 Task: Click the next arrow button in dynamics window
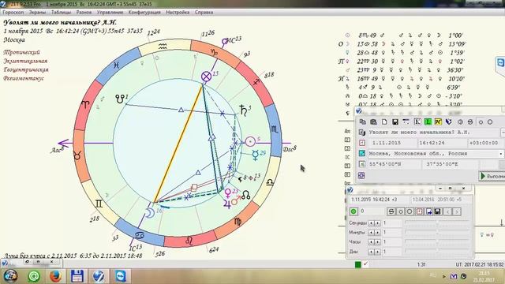coord(457,211)
